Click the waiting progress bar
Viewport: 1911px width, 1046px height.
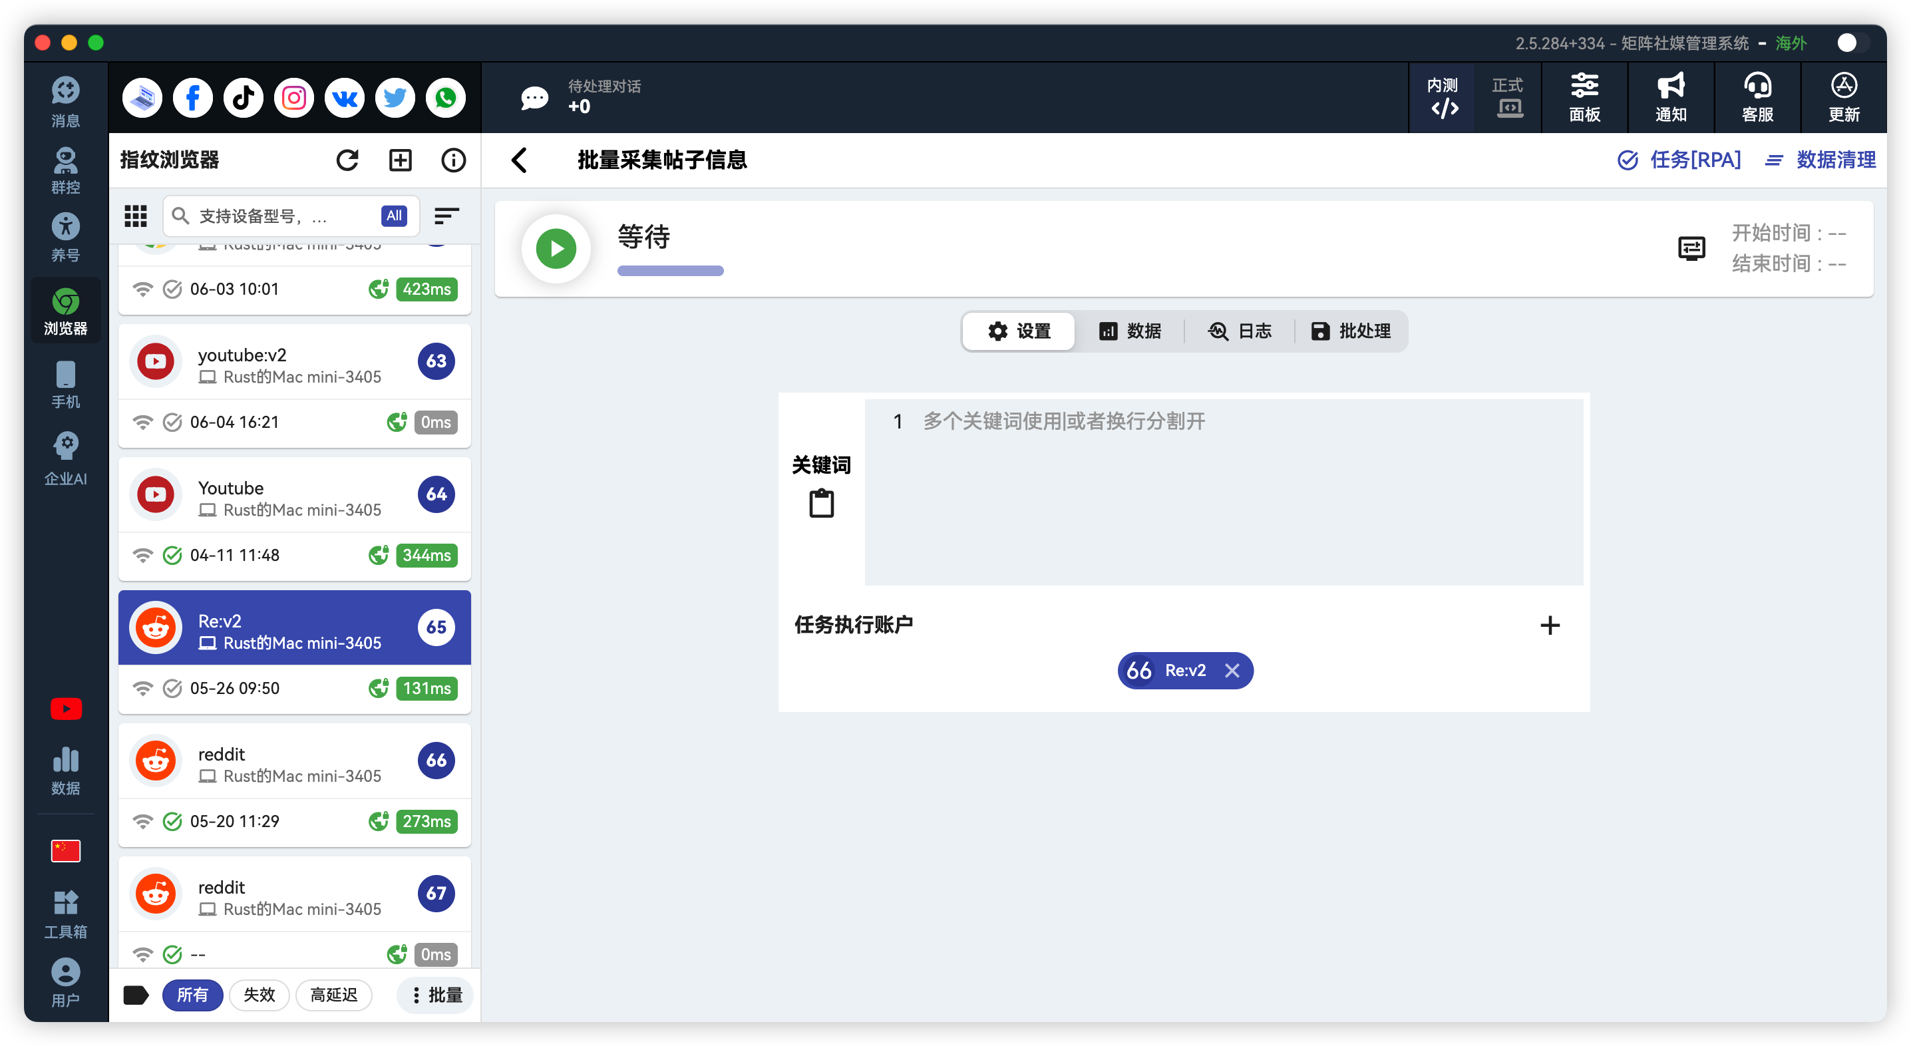[x=670, y=271]
